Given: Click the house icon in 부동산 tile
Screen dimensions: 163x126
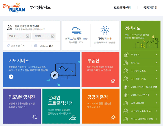Looking at the screenshot, I should click(x=113, y=81).
